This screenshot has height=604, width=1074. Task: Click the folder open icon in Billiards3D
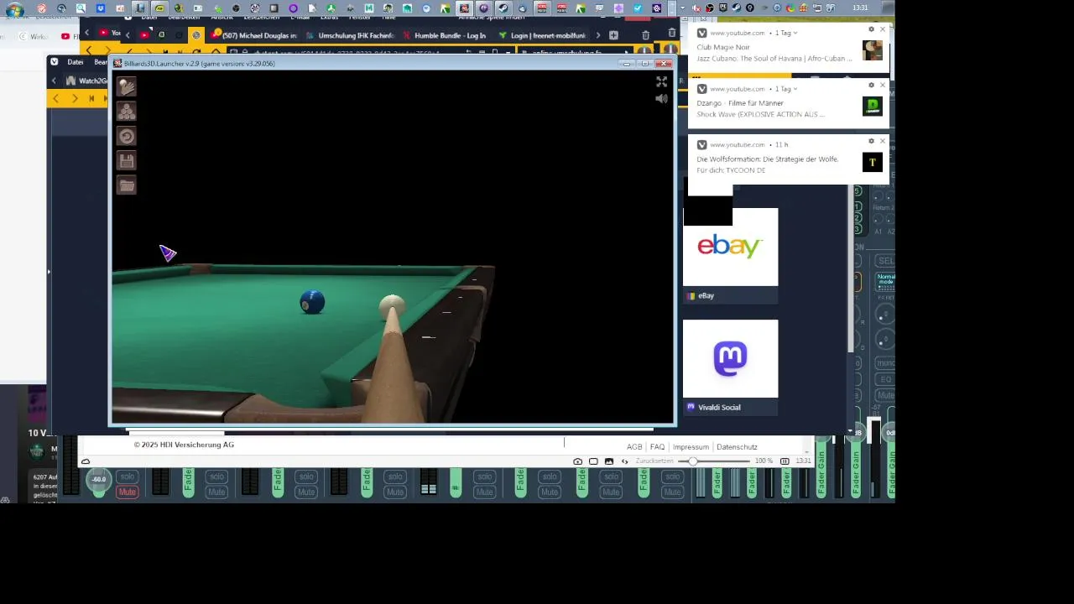click(126, 185)
